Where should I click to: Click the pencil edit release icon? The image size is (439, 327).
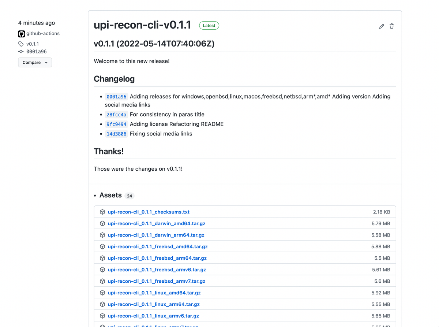point(382,26)
